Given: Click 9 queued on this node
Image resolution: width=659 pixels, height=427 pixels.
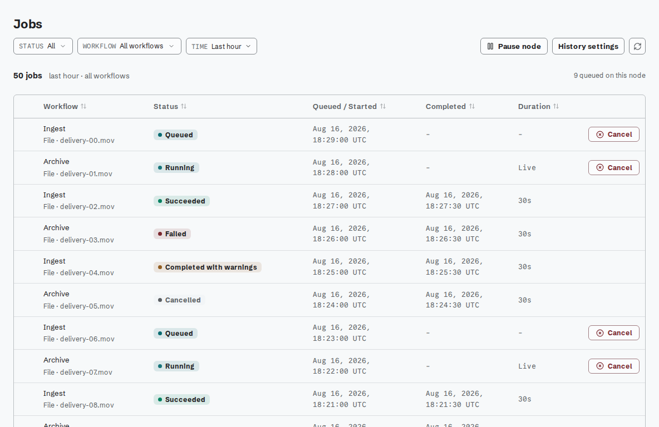Looking at the screenshot, I should (x=609, y=75).
